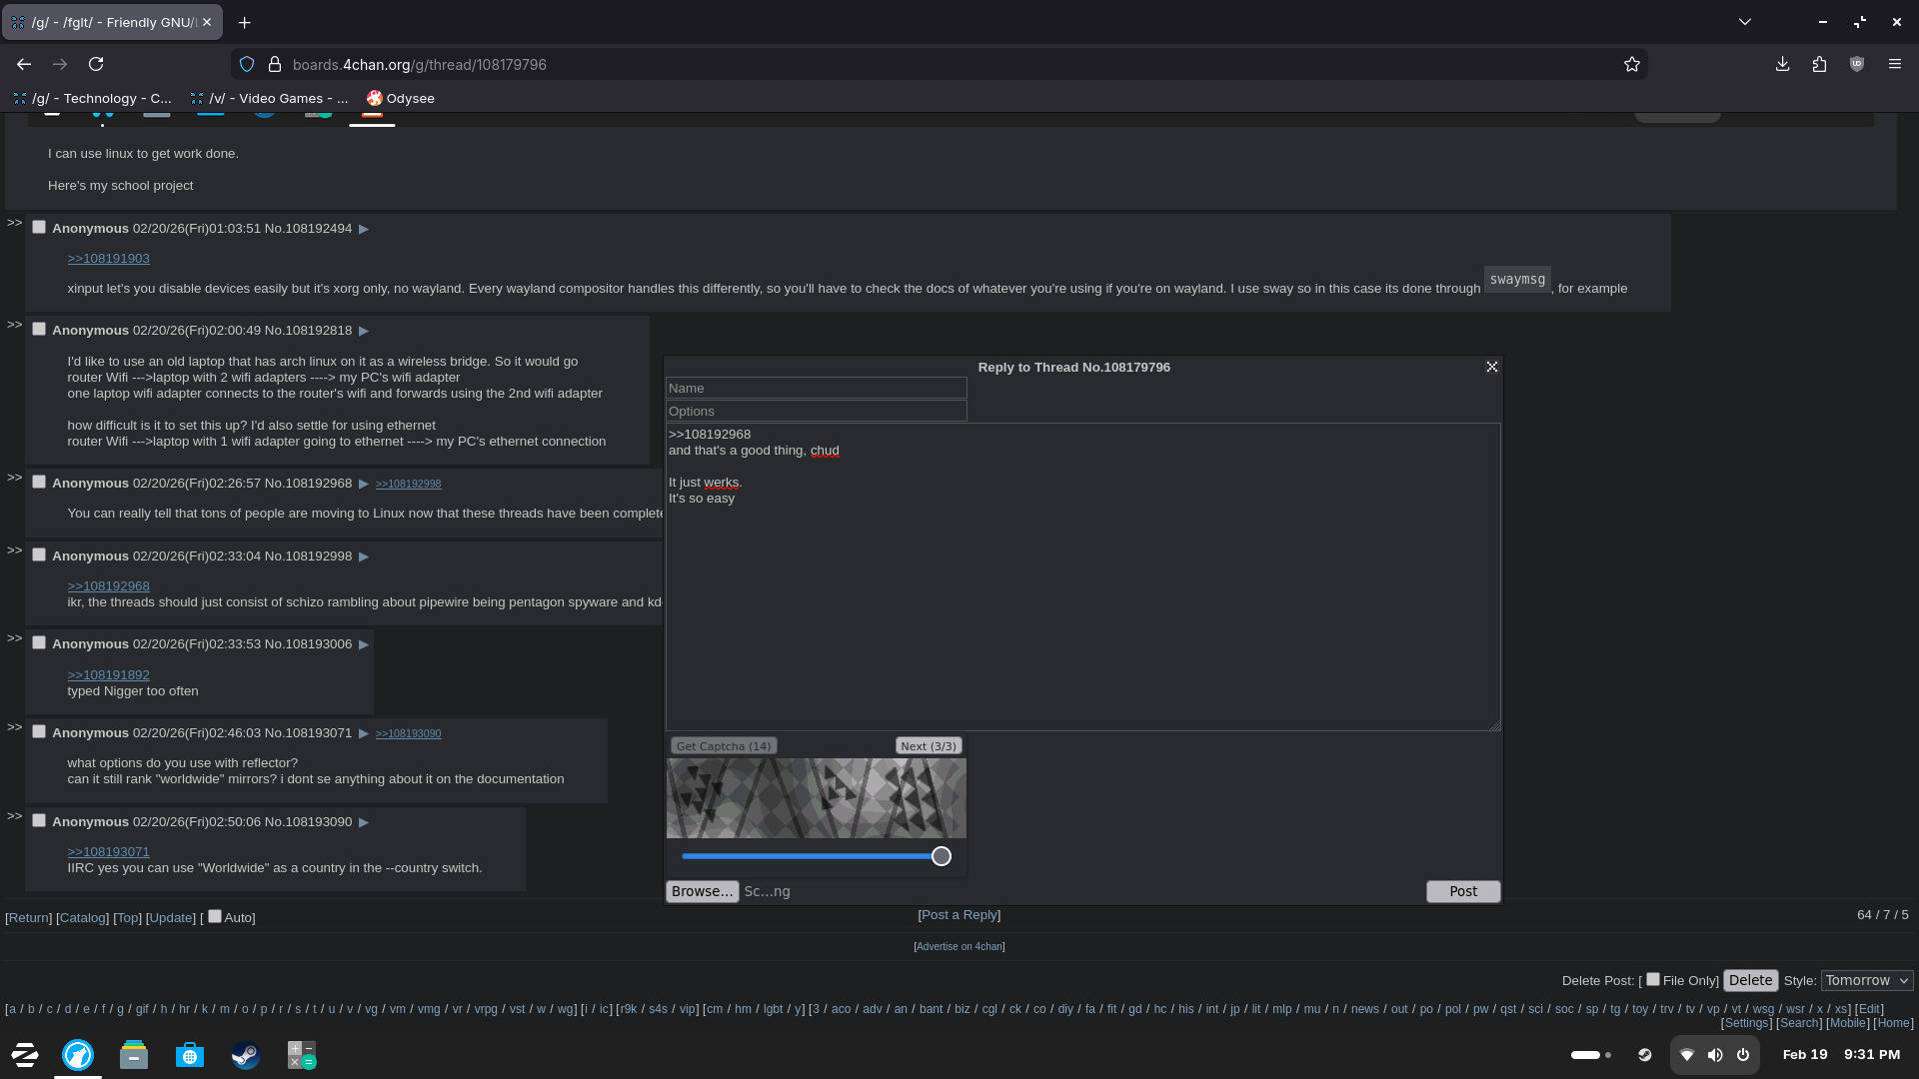Expand post menu arrow for No.108192818
The width and height of the screenshot is (1919, 1079).
click(x=364, y=331)
